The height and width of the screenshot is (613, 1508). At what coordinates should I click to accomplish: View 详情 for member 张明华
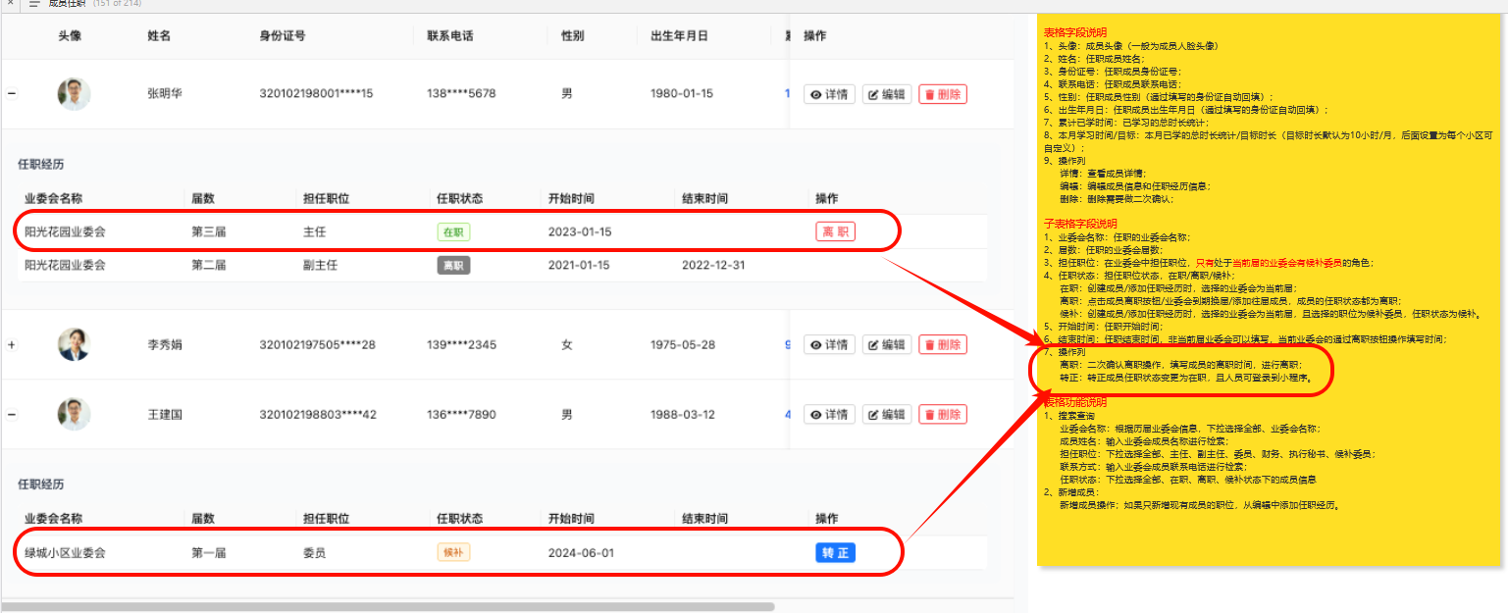pos(829,94)
